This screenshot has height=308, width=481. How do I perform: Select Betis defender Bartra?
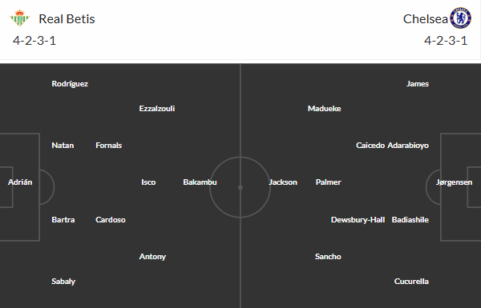(x=63, y=220)
